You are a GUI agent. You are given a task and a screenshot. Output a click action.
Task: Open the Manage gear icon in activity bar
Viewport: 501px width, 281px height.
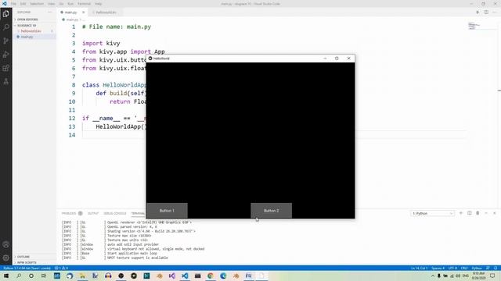click(5, 258)
